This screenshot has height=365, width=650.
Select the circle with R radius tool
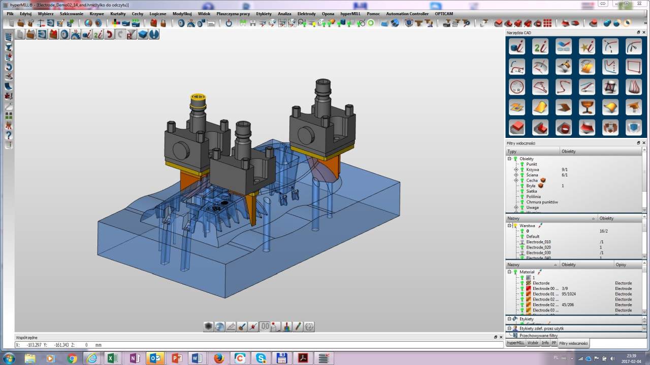click(x=517, y=87)
